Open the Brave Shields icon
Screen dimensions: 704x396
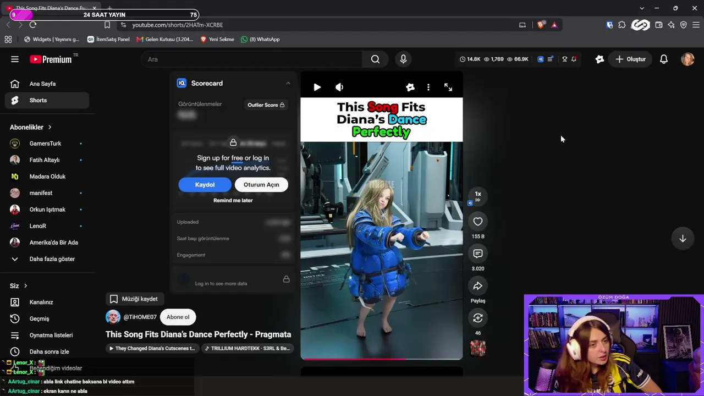(x=541, y=25)
